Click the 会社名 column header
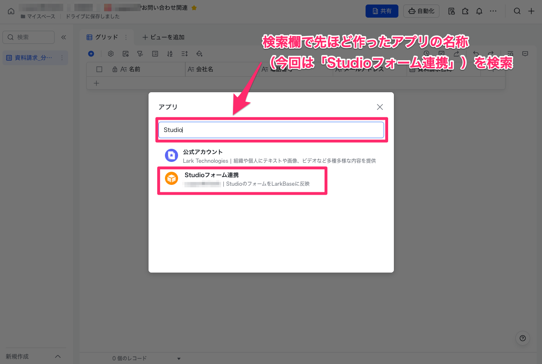This screenshot has height=364, width=542. (222, 69)
